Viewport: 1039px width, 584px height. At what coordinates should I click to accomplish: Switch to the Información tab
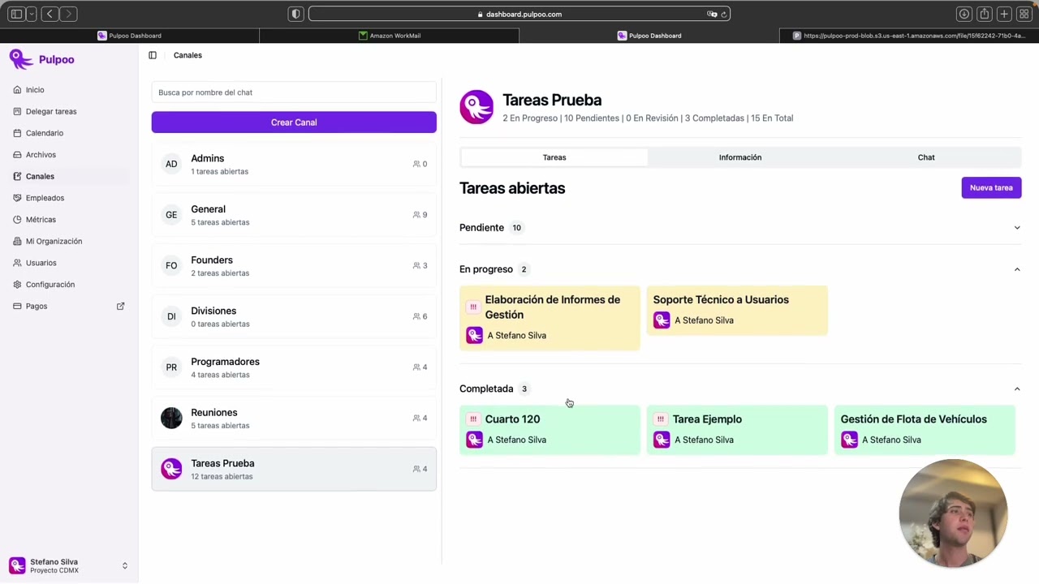point(740,157)
